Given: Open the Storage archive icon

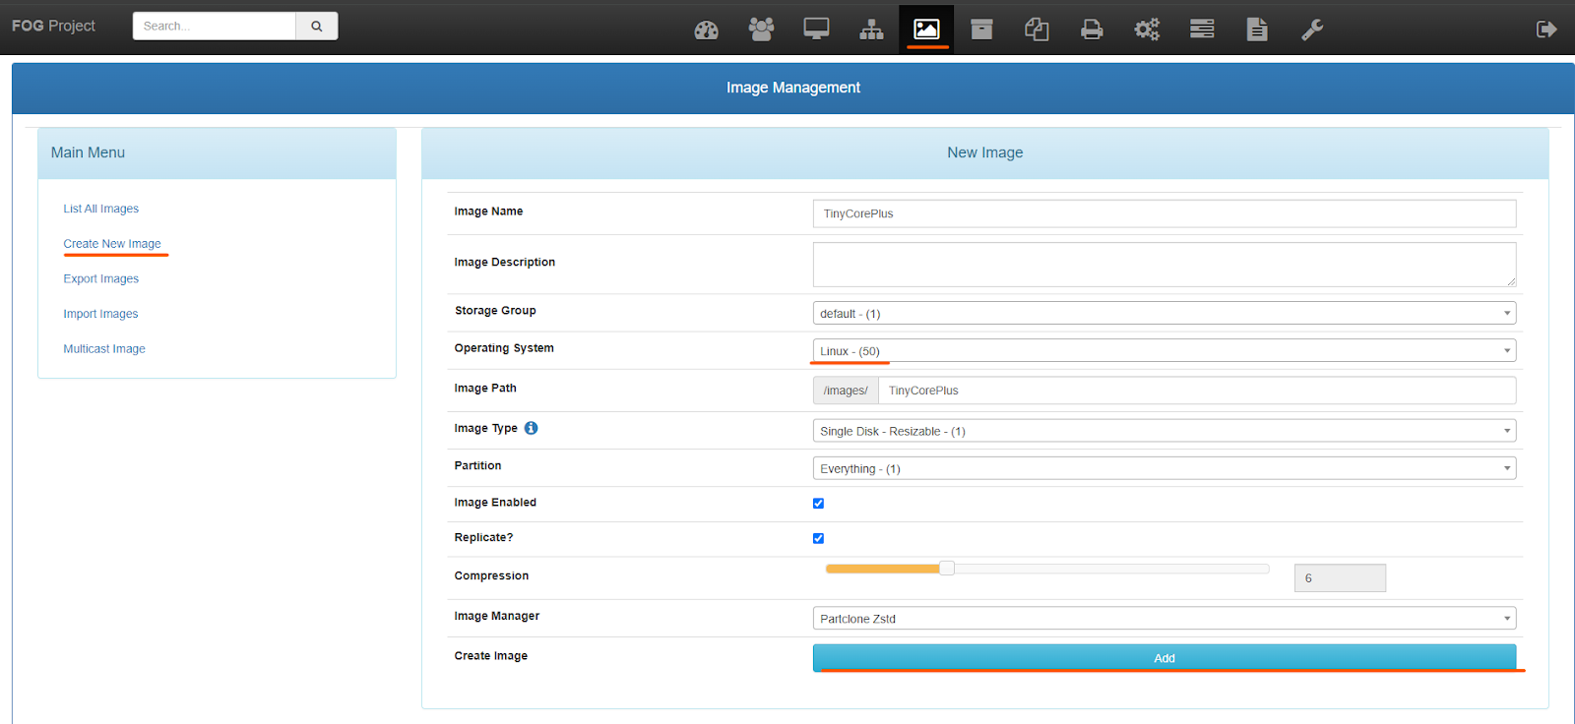Looking at the screenshot, I should pyautogui.click(x=981, y=30).
